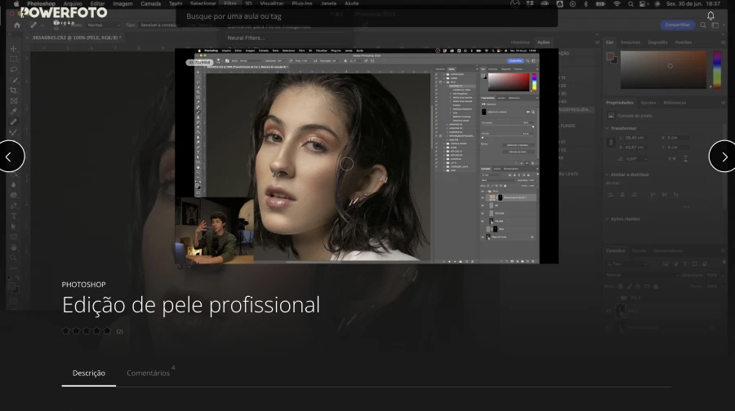The image size is (735, 411).
Task: Play the skin editing lesson video thumbnail
Action: coord(366,156)
